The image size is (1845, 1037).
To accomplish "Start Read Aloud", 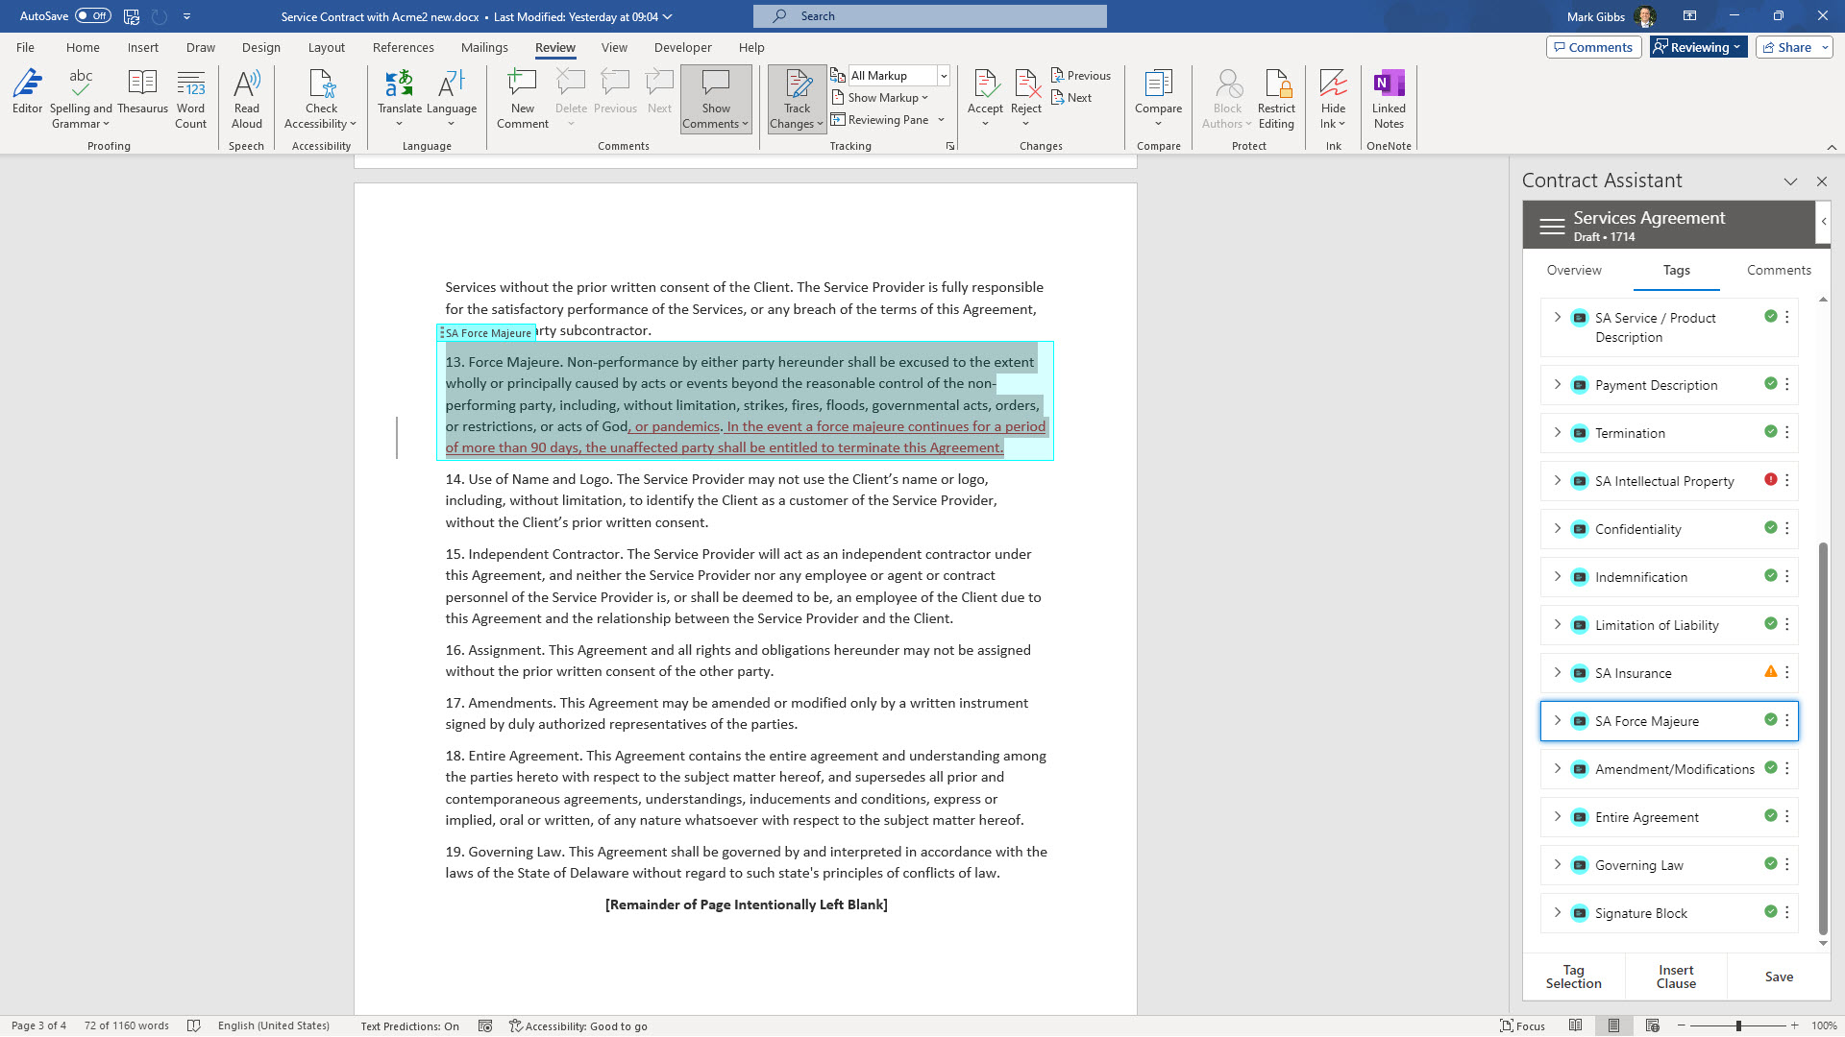I will pos(247,96).
